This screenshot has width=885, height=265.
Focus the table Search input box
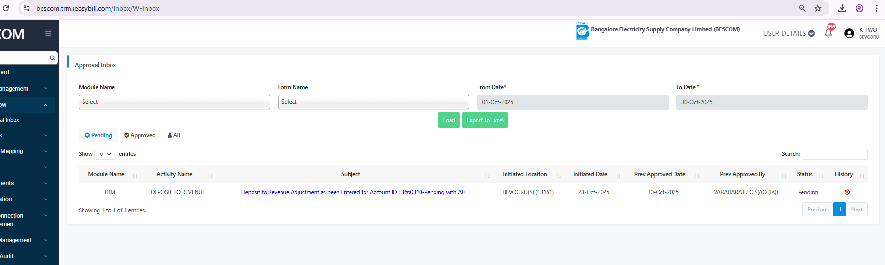click(834, 154)
